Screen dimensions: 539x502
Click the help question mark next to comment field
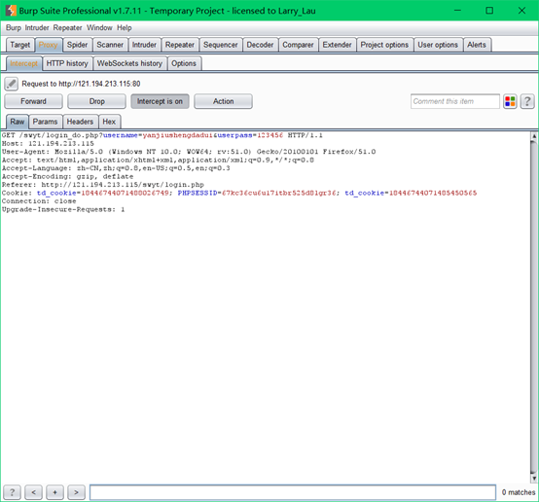527,101
